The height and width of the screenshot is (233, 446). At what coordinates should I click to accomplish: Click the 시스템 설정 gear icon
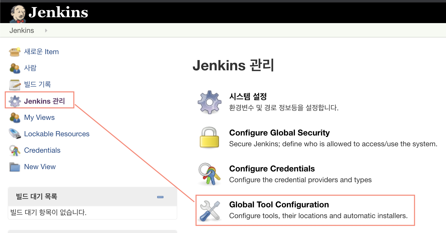click(x=210, y=102)
